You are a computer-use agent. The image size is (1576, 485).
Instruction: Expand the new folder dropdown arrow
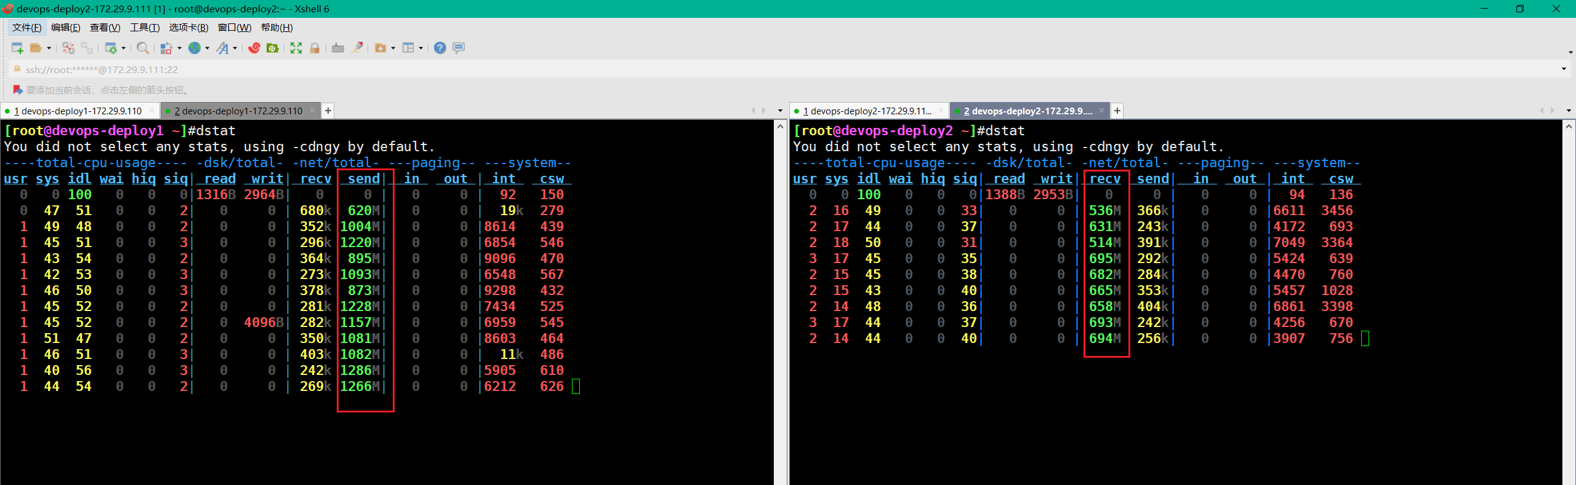[393, 48]
